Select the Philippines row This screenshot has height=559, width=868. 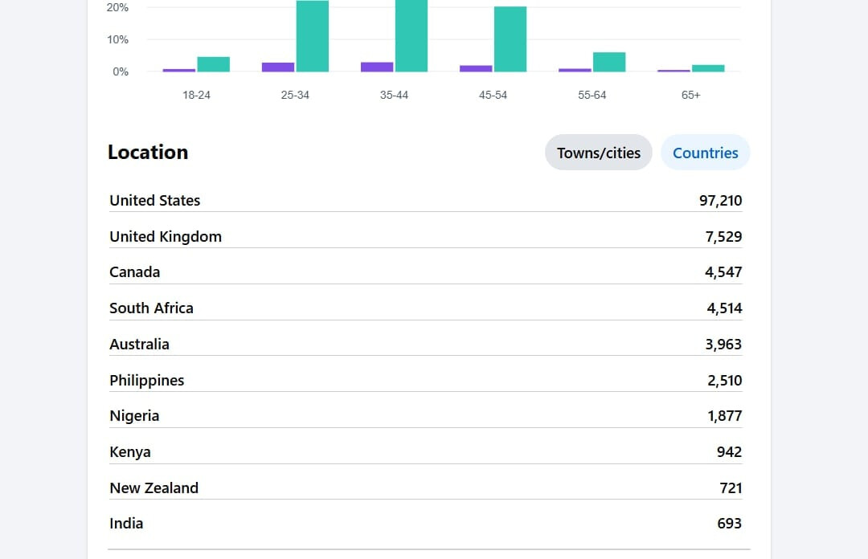pyautogui.click(x=426, y=380)
